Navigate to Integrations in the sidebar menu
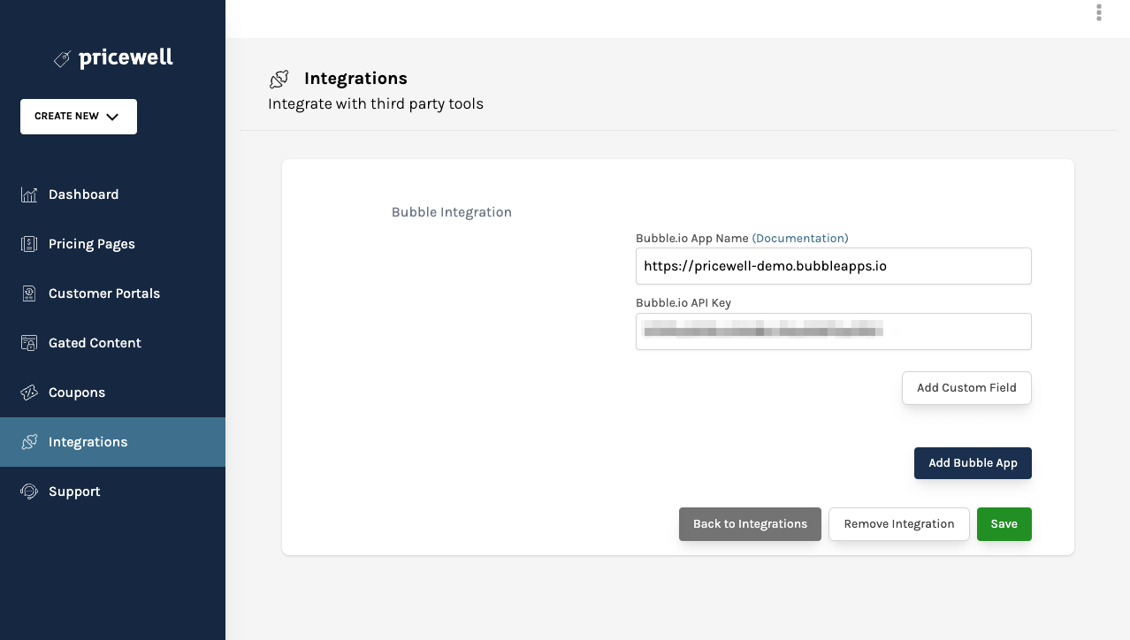The image size is (1130, 640). 88,442
